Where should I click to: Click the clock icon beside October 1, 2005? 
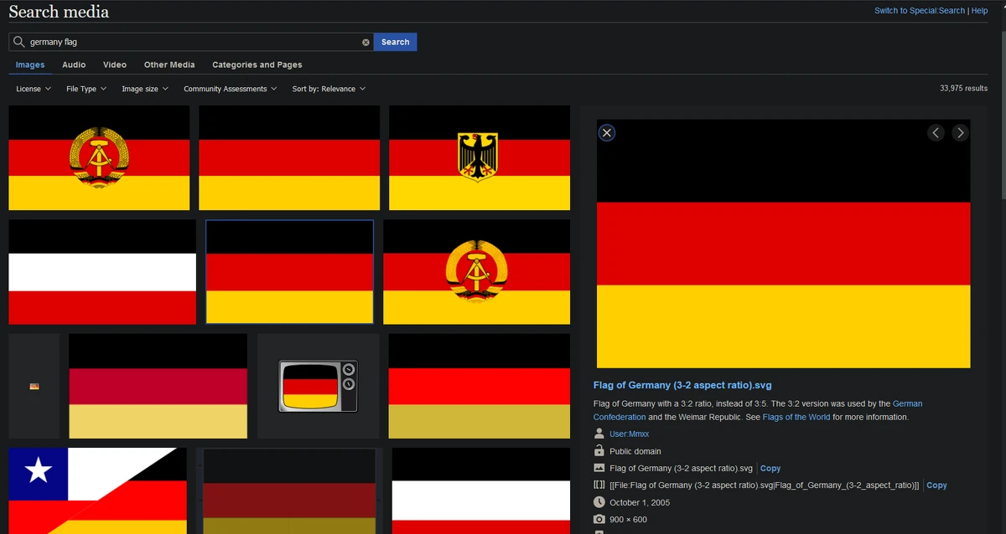[x=599, y=502]
